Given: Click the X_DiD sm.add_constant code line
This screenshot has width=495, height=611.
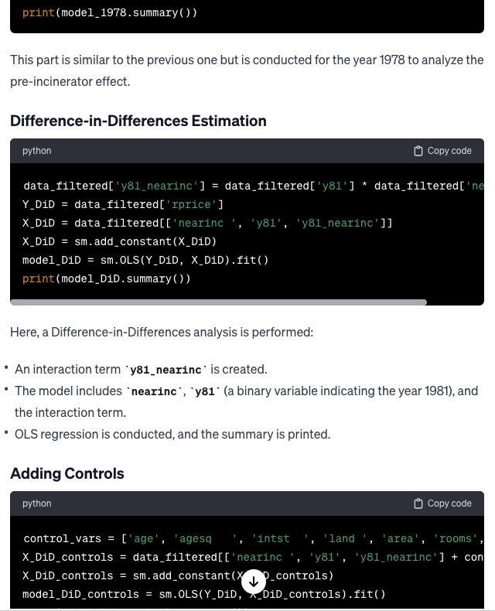Looking at the screenshot, I should [x=119, y=241].
